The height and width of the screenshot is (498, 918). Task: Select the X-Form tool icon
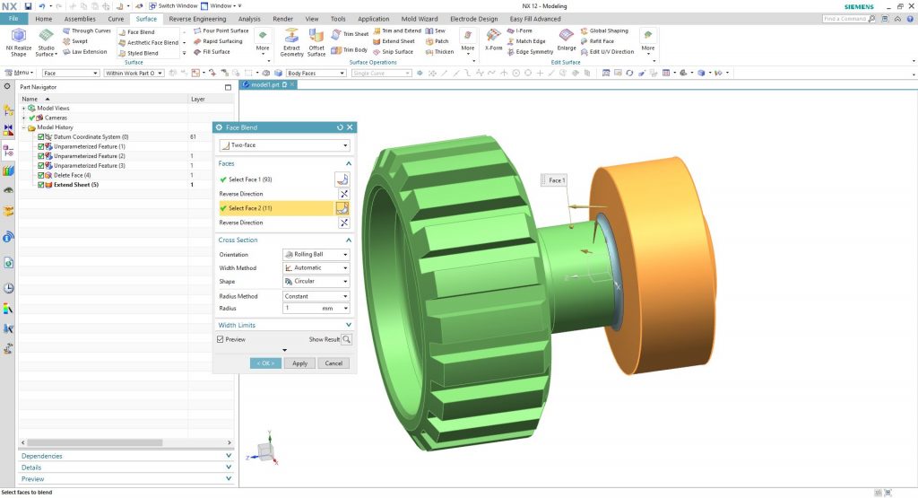point(494,36)
